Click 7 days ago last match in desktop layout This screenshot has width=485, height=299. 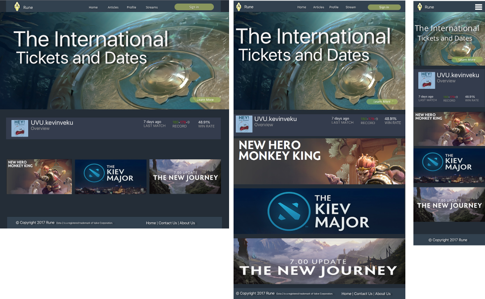pyautogui.click(x=152, y=122)
